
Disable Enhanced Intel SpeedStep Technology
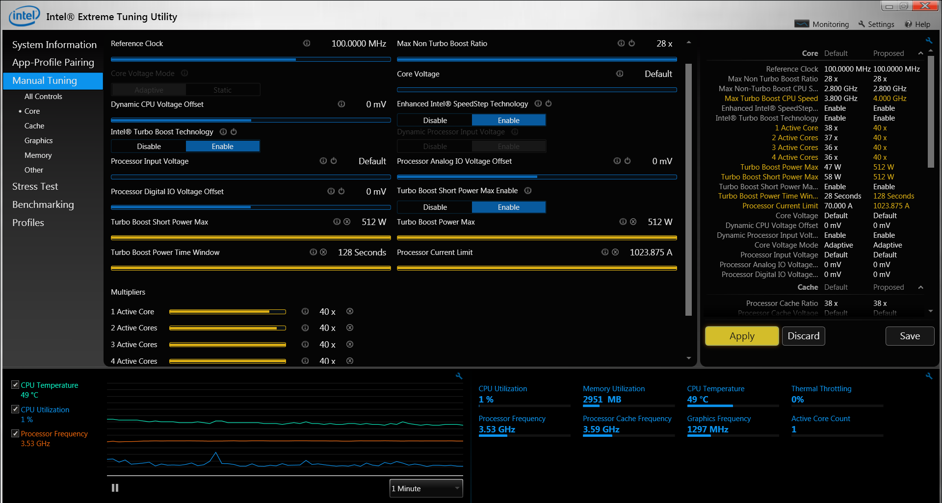[435, 120]
